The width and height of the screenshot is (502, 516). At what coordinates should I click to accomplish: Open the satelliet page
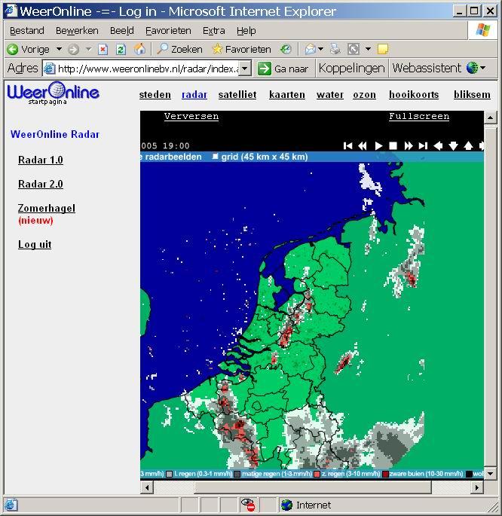point(237,95)
